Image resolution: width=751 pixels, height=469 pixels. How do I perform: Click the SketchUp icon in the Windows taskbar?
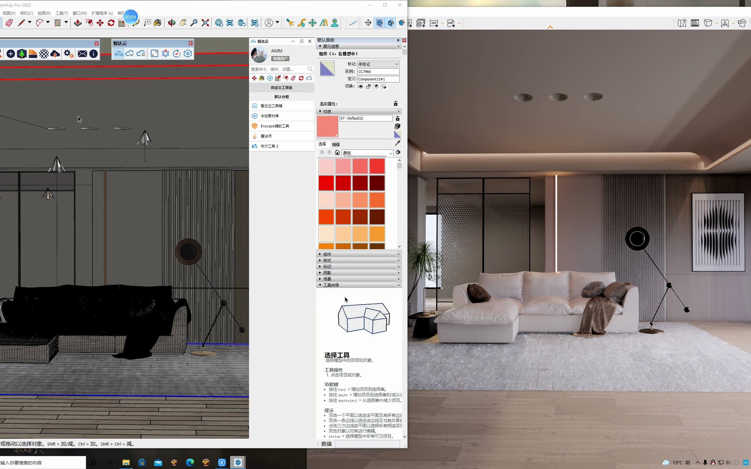pyautogui.click(x=238, y=462)
